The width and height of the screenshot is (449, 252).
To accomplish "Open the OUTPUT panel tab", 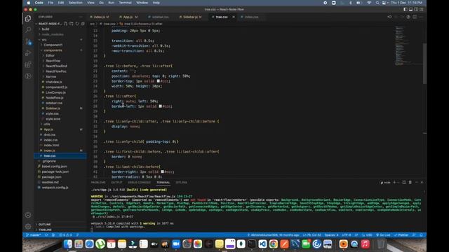I will coord(116,182).
